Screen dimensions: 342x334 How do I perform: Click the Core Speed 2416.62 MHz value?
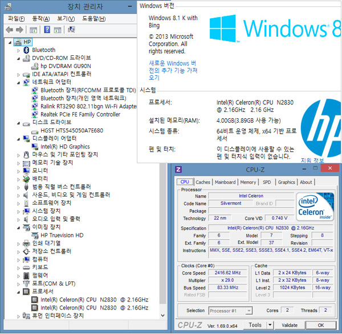click(227, 273)
